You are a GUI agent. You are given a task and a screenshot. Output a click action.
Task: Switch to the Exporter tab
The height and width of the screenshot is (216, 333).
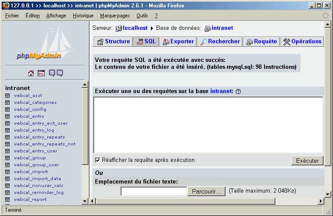click(x=178, y=41)
